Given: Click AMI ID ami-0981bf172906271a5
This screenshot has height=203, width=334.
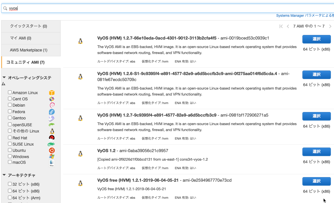Looking at the screenshot, I should tap(244, 115).
